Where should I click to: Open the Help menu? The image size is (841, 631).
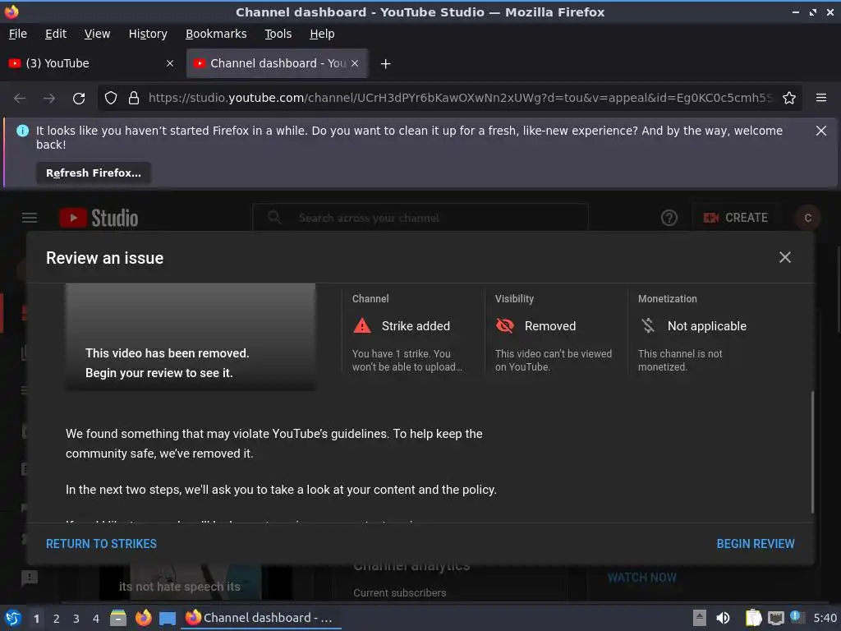pos(322,34)
